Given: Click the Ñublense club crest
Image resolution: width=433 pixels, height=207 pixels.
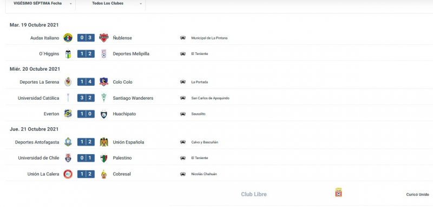Looking at the screenshot, I should pyautogui.click(x=104, y=38).
